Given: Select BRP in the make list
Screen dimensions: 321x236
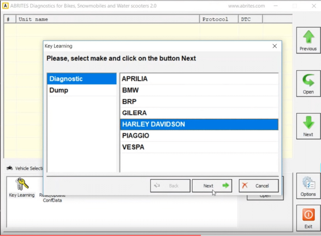Looking at the screenshot, I should pyautogui.click(x=199, y=102).
